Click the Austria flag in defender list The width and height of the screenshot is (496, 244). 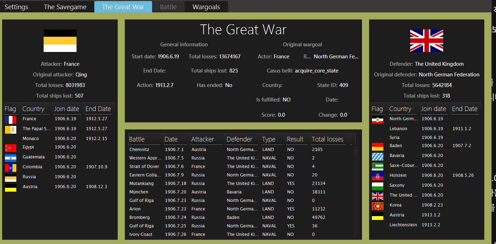pos(378,216)
